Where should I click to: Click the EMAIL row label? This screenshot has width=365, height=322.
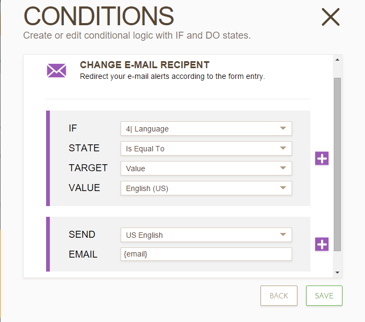pos(83,254)
